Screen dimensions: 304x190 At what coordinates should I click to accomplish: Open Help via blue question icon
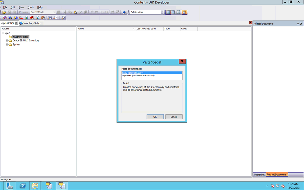123,12
